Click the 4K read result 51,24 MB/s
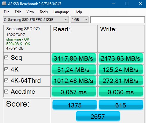The width and height of the screenshot is (146, 123). (x=74, y=70)
